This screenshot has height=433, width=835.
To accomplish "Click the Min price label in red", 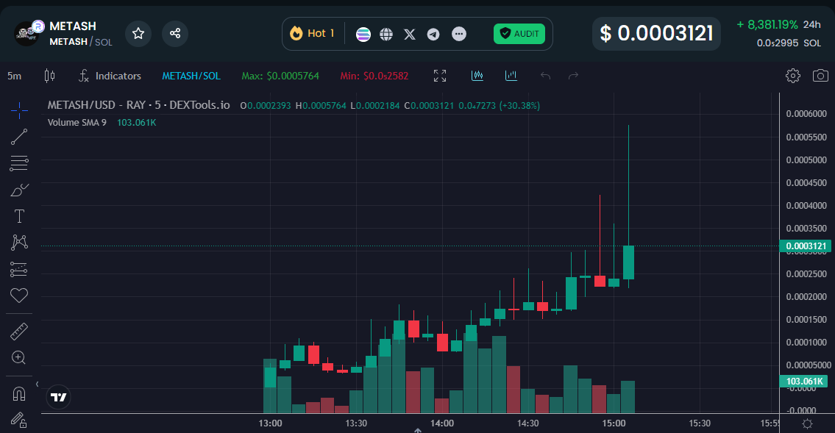I will 374,76.
